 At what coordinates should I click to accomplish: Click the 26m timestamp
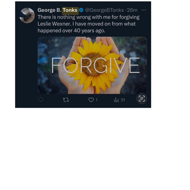pos(132,10)
